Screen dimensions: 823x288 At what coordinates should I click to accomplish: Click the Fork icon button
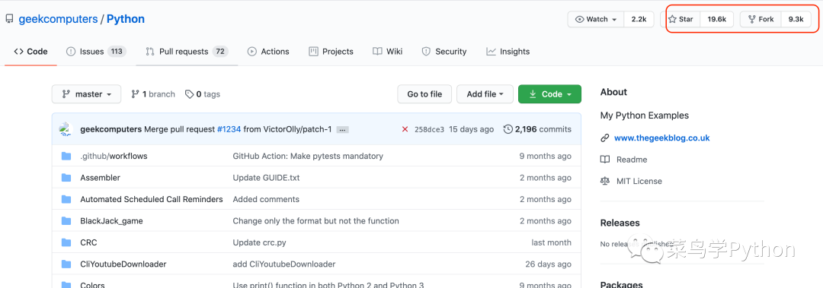pos(751,19)
